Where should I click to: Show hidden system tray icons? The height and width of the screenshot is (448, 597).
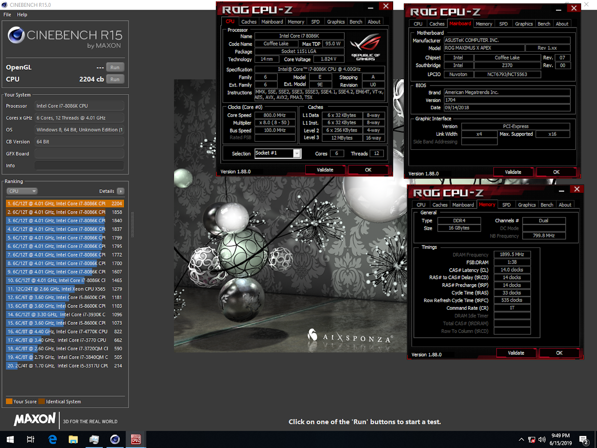[x=521, y=440]
